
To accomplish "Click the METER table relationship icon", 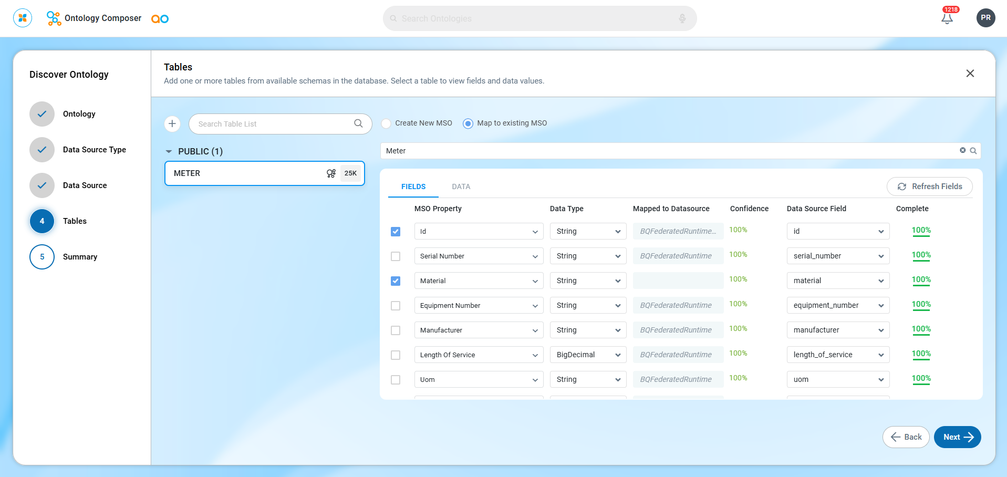I will [331, 173].
